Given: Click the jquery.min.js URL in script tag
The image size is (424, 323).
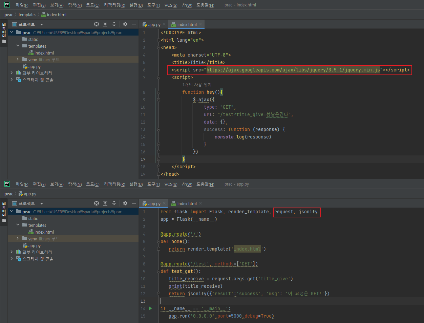Looking at the screenshot, I should [293, 70].
